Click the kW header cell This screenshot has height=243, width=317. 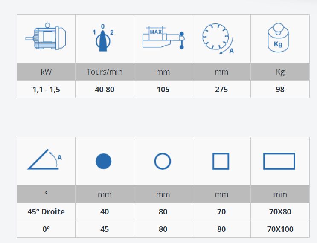[x=46, y=72]
